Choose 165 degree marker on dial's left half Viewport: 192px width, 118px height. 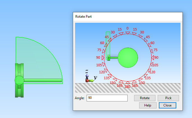121,82
